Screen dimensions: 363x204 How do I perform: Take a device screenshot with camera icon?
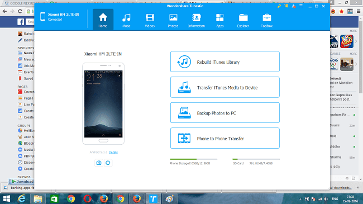[x=99, y=163]
